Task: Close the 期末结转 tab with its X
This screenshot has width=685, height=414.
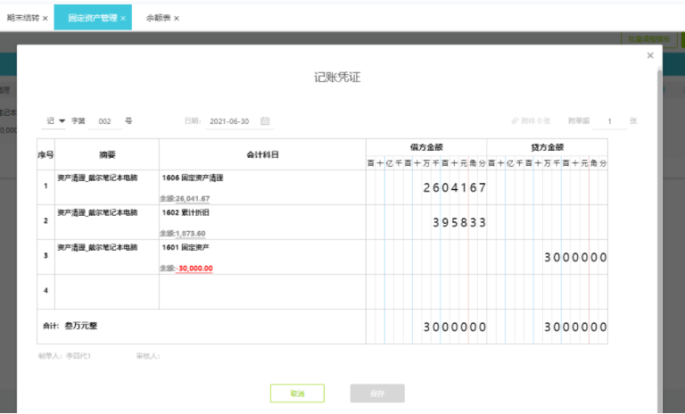Action: pyautogui.click(x=45, y=19)
